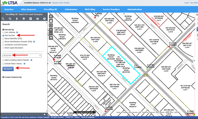Open the Web Filing menu
Image resolution: width=198 pixels, height=119 pixels.
90,9
